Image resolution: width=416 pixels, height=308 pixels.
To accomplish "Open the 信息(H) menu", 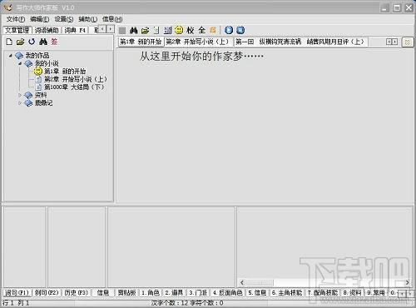I will click(x=112, y=19).
